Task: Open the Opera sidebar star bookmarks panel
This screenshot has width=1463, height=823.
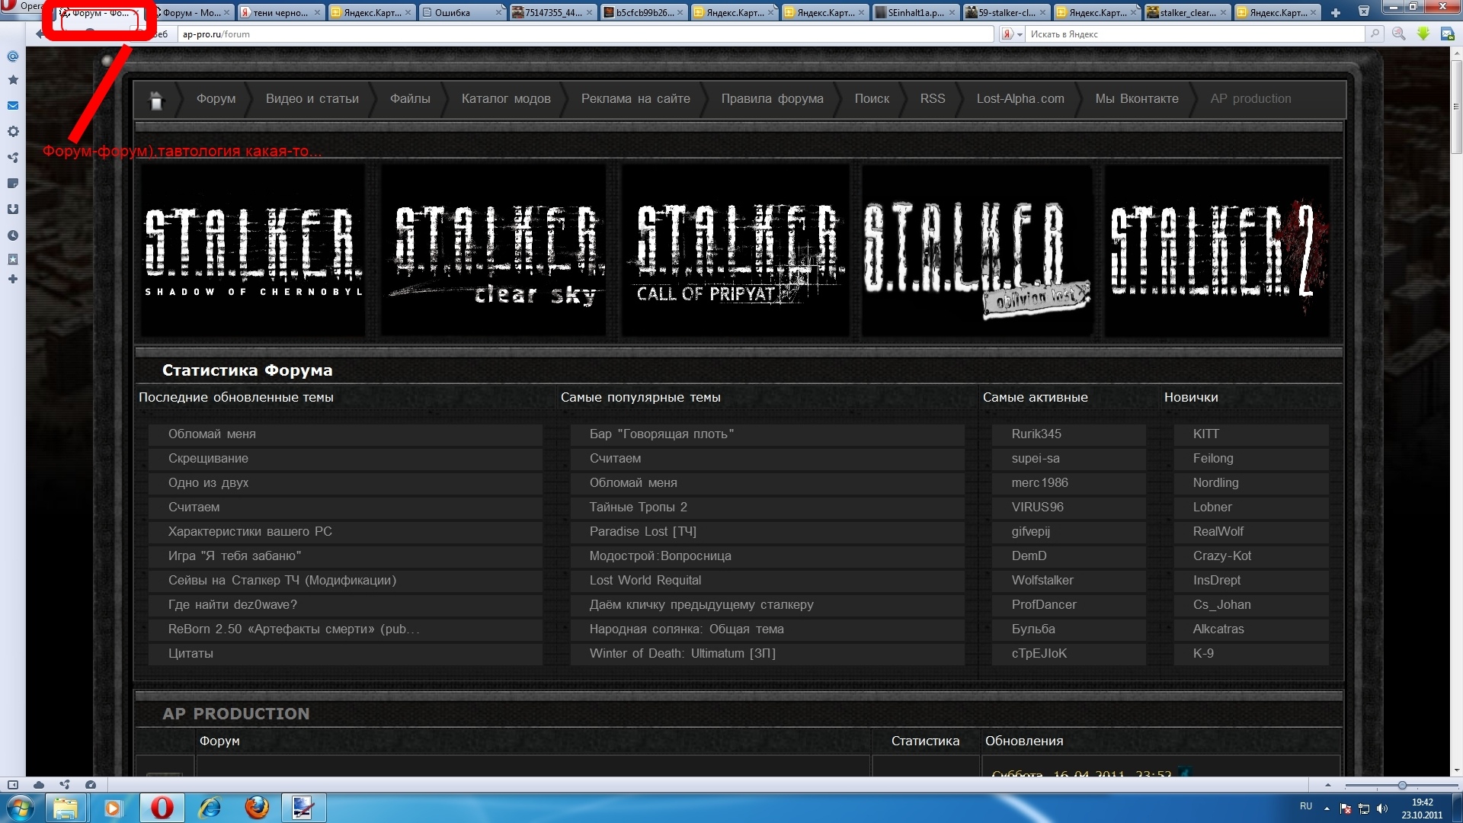Action: pos(13,80)
